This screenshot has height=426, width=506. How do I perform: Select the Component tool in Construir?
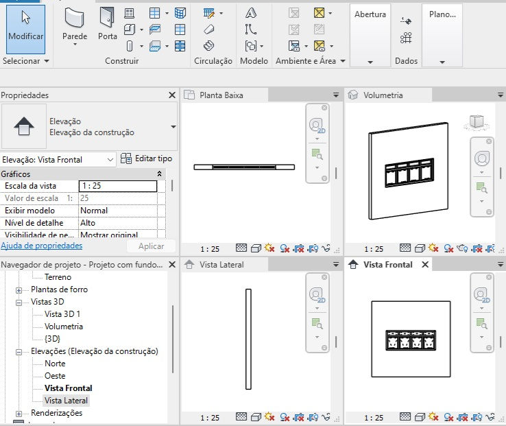[130, 29]
